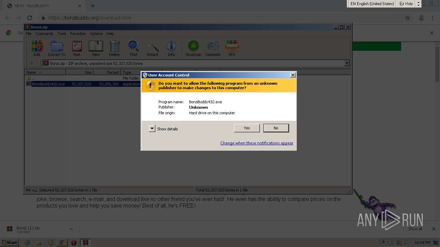The width and height of the screenshot is (440, 247).
Task: Expand the archive path dropdown
Action: tap(347, 63)
